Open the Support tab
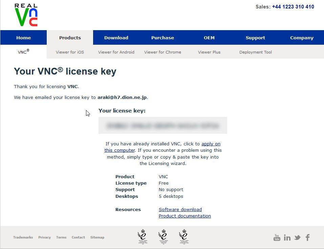The width and height of the screenshot is (324, 249). [x=255, y=38]
